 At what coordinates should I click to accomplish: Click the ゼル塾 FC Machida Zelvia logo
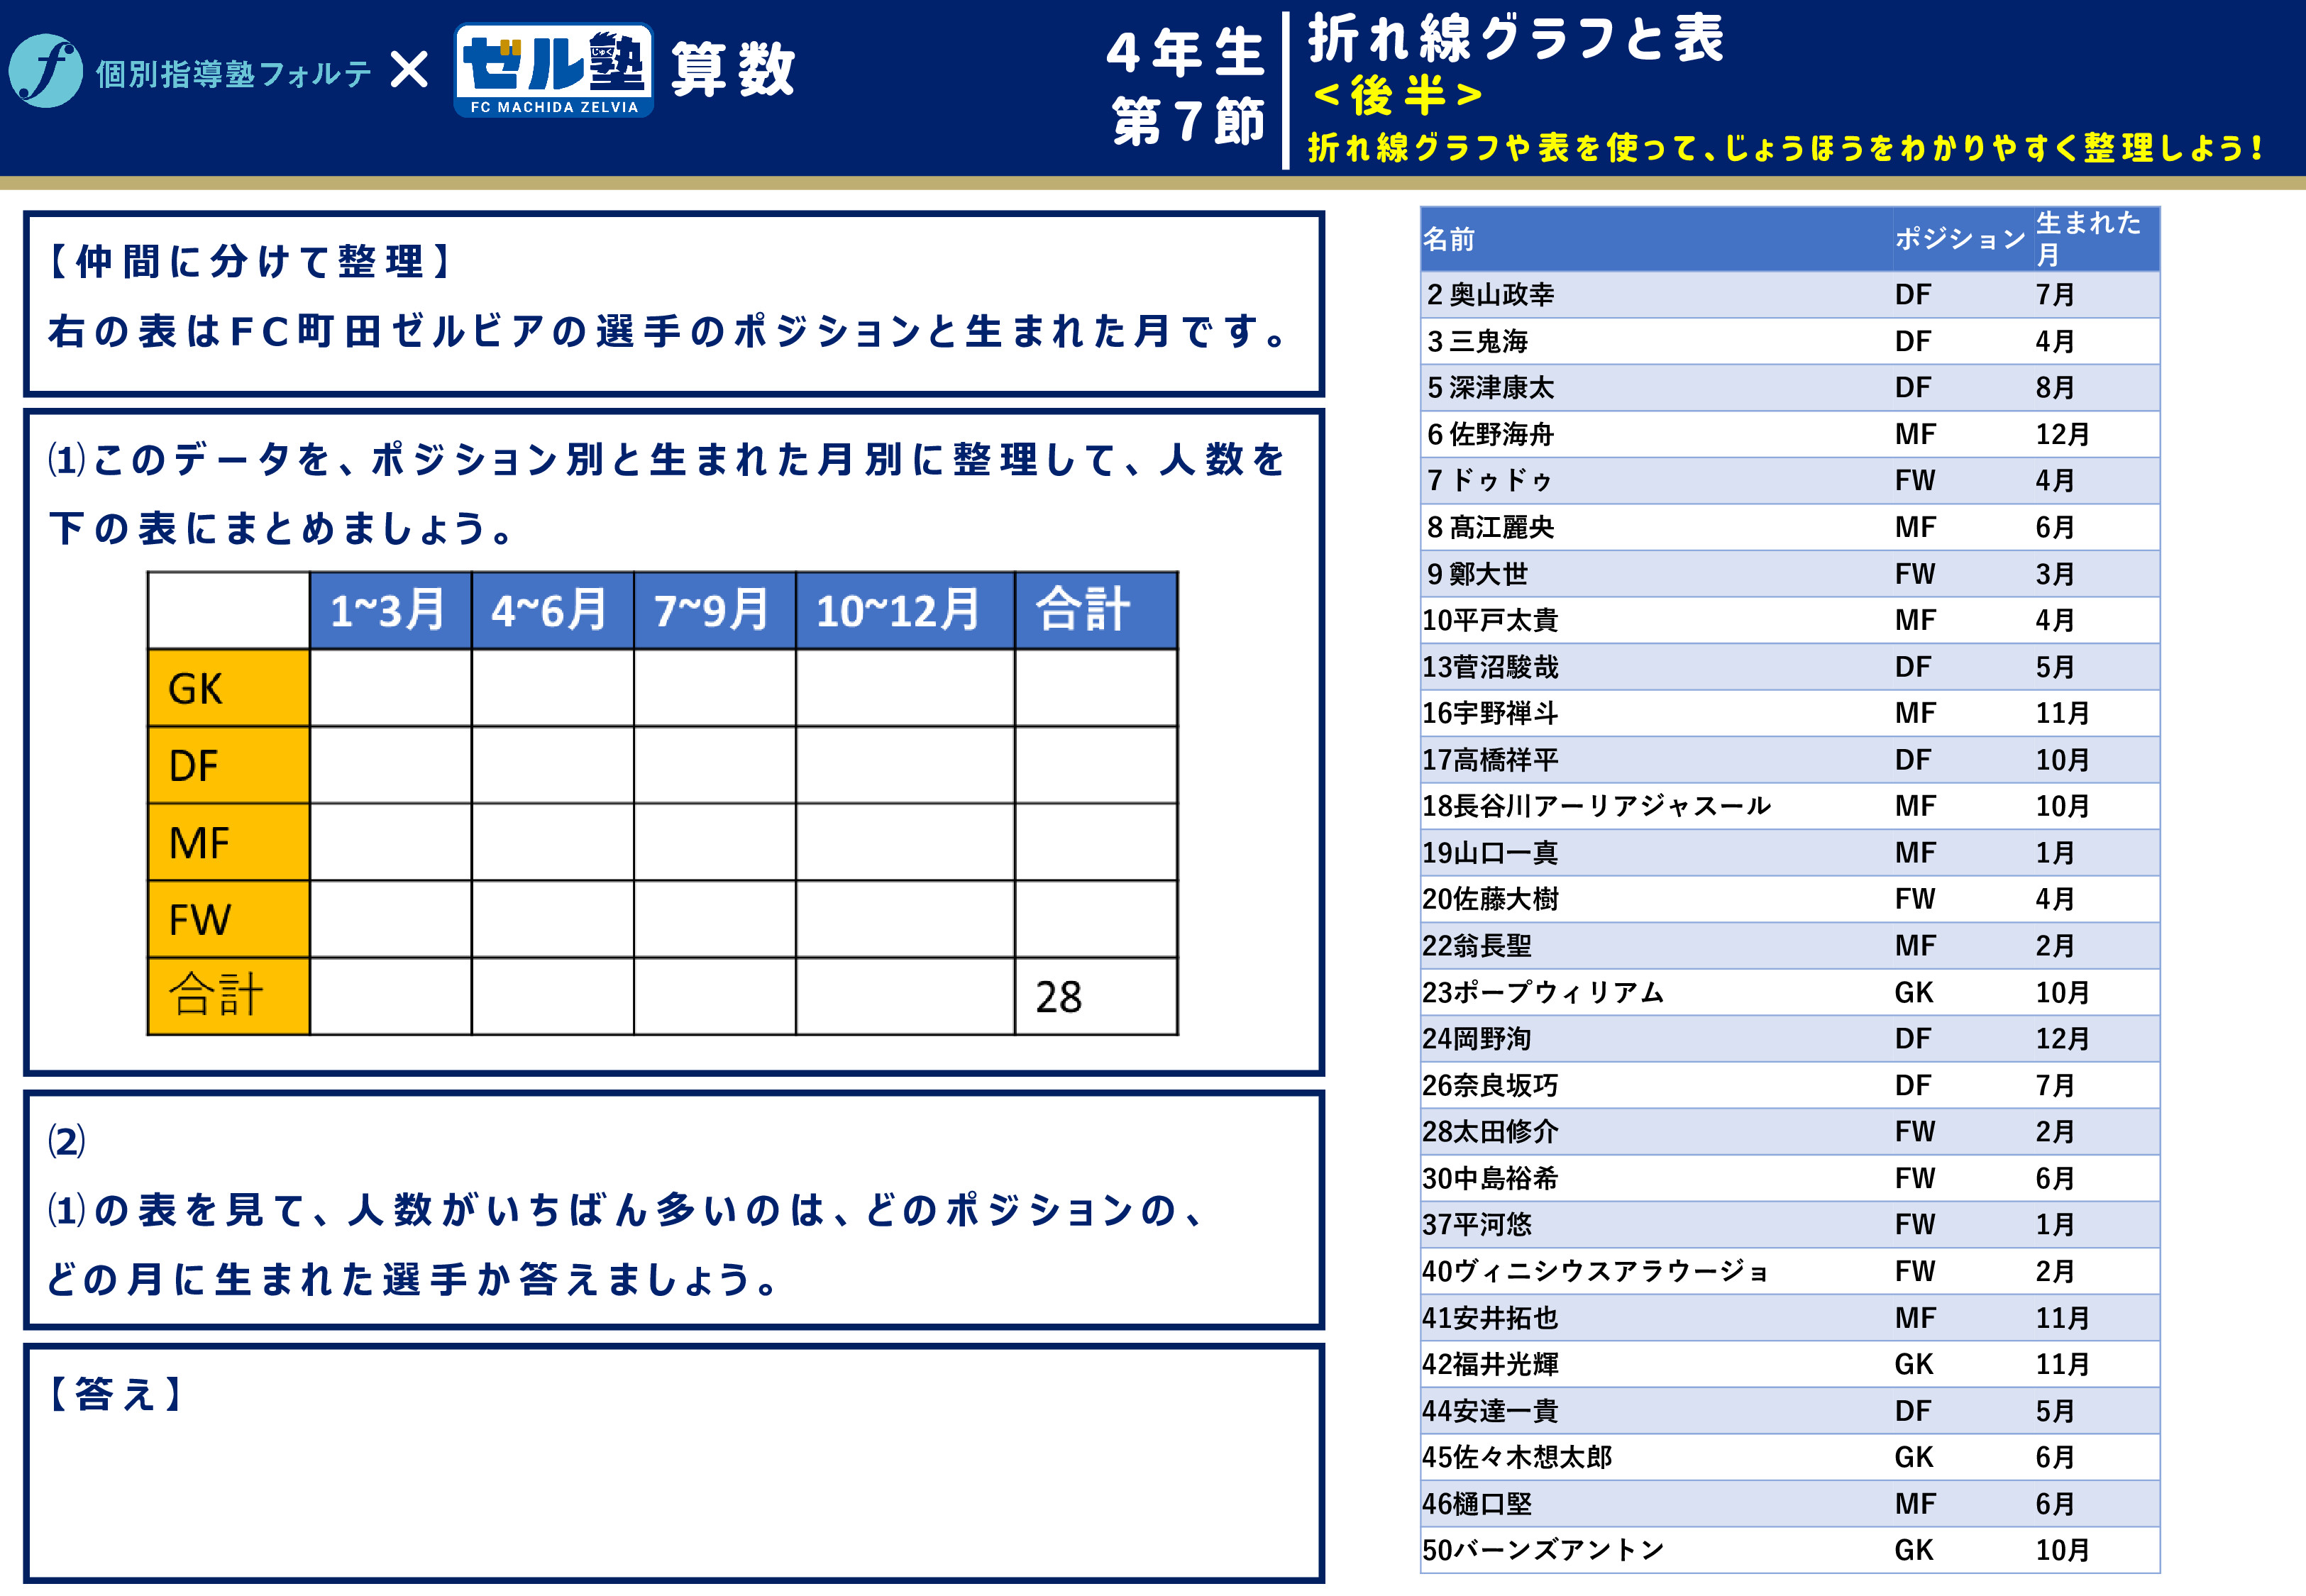tap(554, 70)
